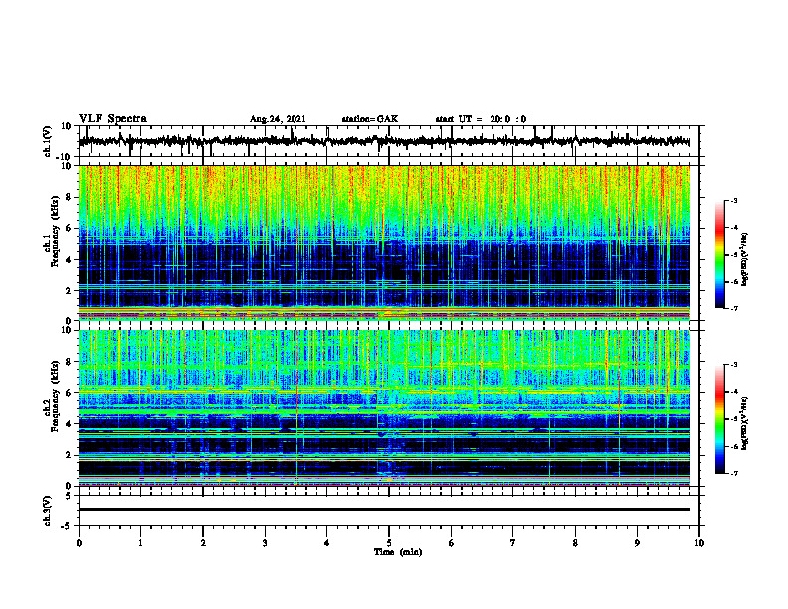Viewport: 788px width, 609px height.
Task: Click the color bar beside the ch.1 spectrogram
Action: 720,255
